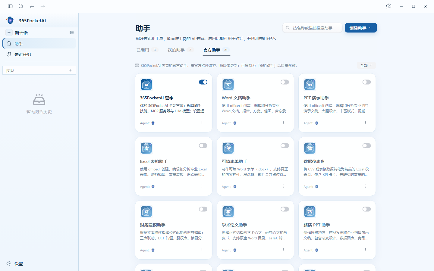Viewport: 434px width, 271px height.
Task: Open the 365PocketAI 管家 title
Action: click(x=157, y=98)
